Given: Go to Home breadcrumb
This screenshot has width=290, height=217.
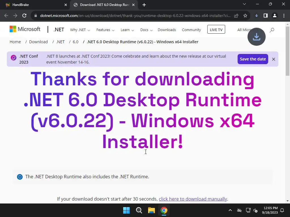Looking at the screenshot, I should [x=15, y=42].
